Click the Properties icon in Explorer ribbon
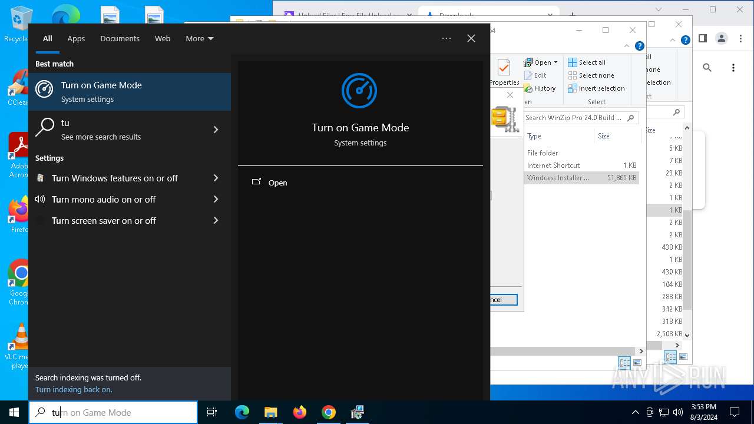 coord(504,72)
